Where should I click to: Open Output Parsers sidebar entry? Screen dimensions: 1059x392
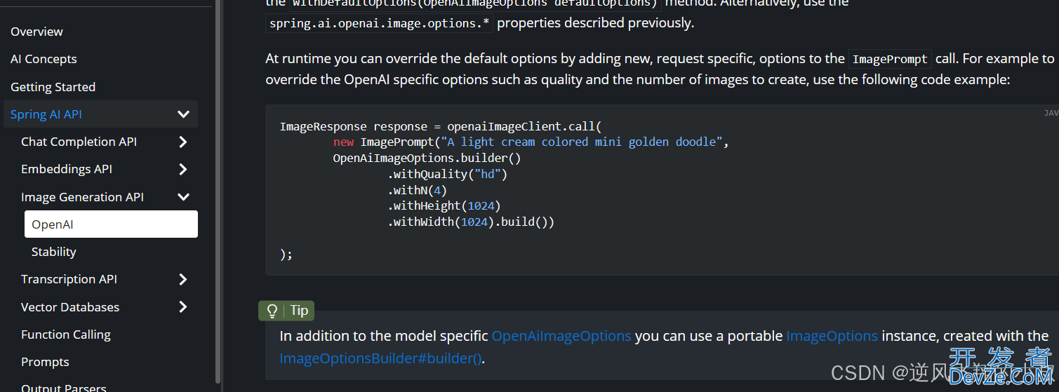pyautogui.click(x=64, y=387)
